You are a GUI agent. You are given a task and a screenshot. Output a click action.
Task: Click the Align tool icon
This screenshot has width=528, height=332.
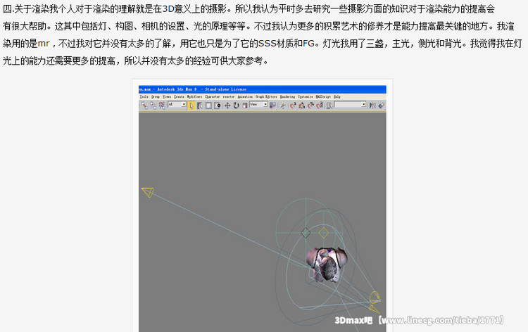[381, 105]
